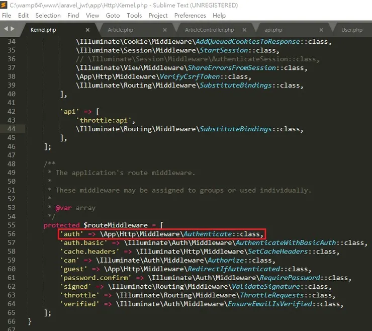Open the Help menu
Screen dimensions: 372x331
point(219,16)
